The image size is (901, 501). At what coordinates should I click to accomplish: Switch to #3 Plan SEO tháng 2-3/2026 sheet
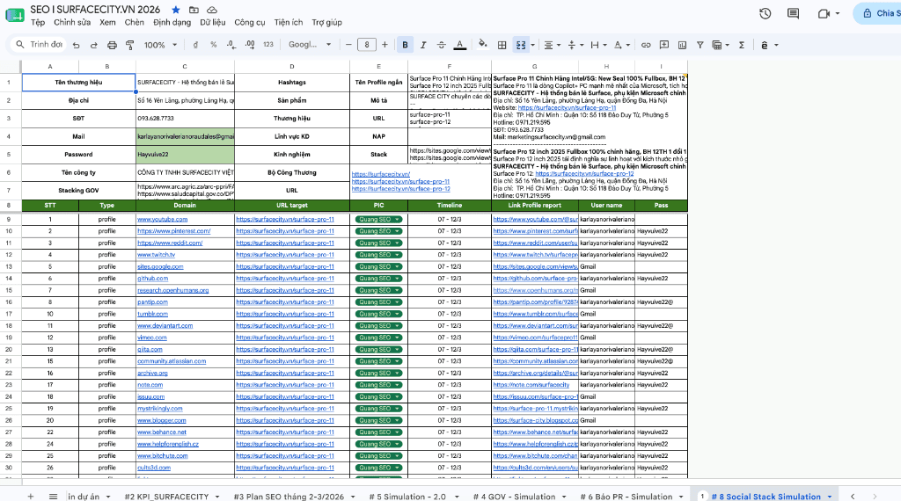click(x=289, y=497)
